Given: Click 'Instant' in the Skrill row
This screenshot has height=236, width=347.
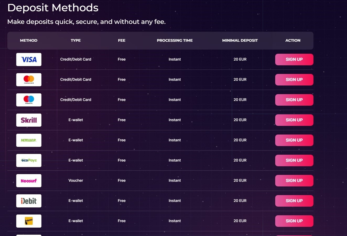Looking at the screenshot, I should [175, 120].
